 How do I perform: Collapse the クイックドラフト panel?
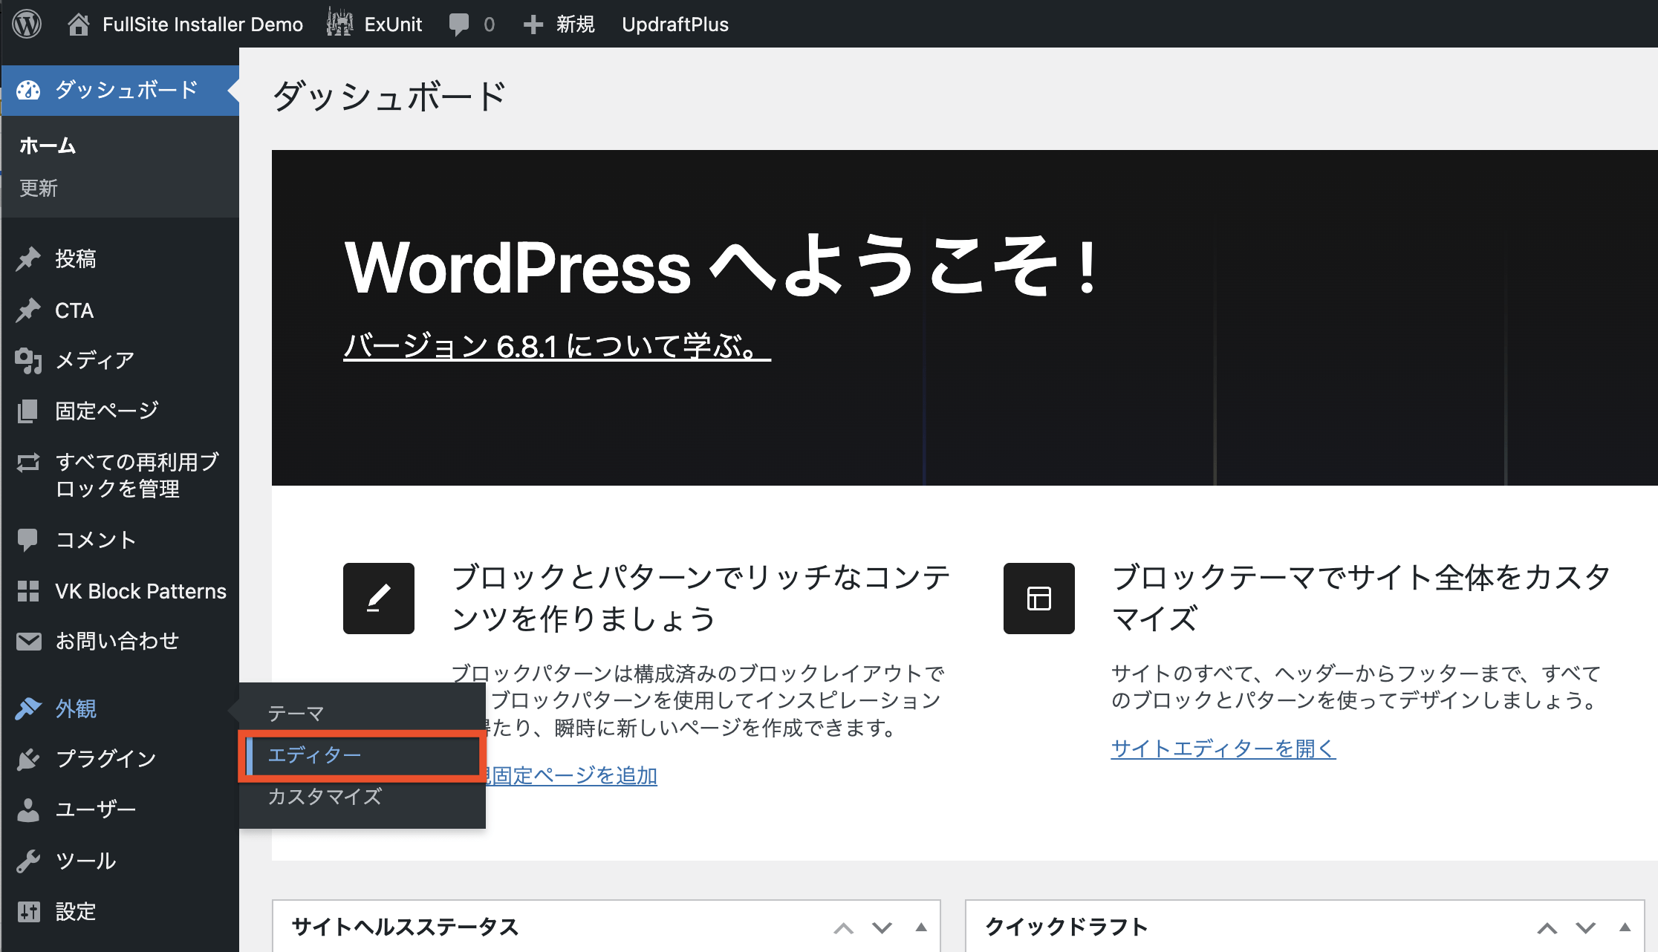click(x=1625, y=927)
